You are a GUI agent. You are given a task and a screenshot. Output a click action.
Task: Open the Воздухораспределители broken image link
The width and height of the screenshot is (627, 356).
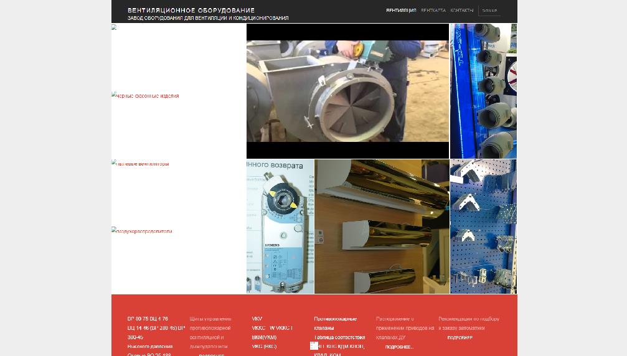click(x=142, y=231)
